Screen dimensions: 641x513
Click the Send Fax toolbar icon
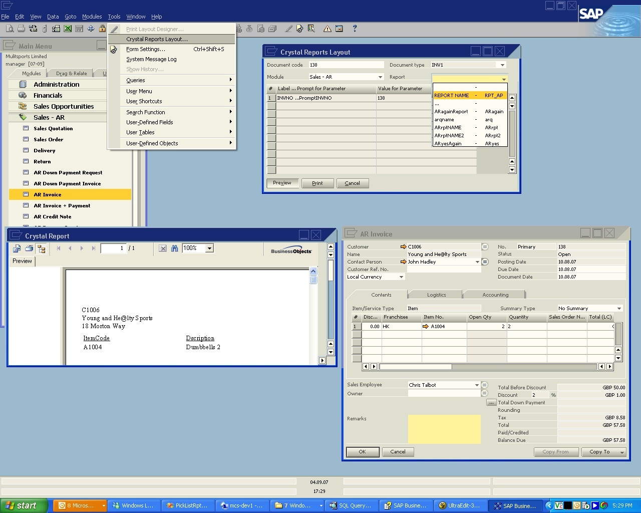pyautogui.click(x=56, y=29)
